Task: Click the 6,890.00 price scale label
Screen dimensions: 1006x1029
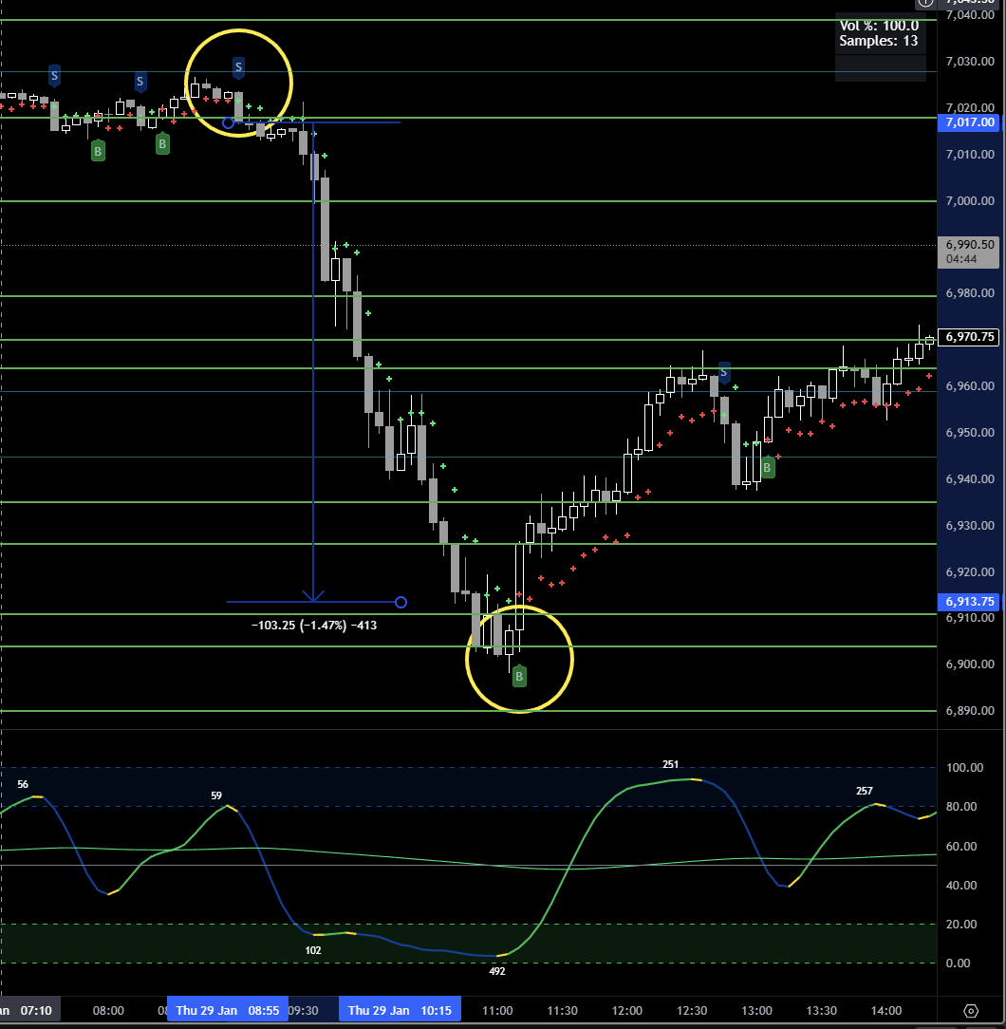Action: click(970, 711)
